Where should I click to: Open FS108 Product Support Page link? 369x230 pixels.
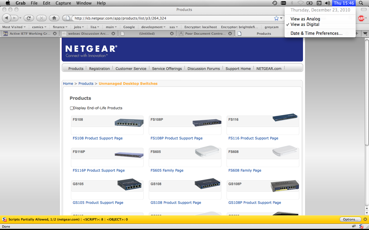click(98, 138)
